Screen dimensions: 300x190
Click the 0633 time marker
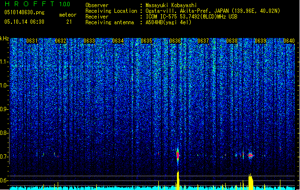89,41
